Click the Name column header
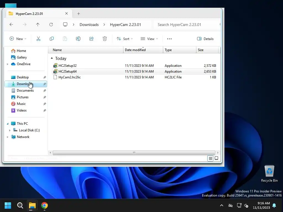Screen dimensions: 283x212 pyautogui.click(x=86, y=50)
